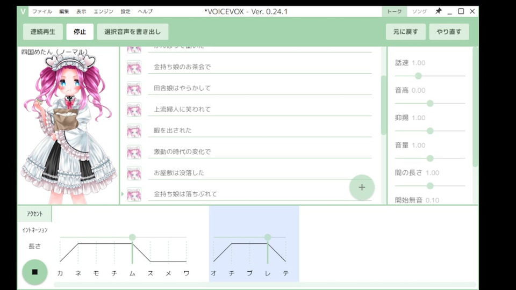Adjust the 音量 slider handle
516x290 pixels.
pyautogui.click(x=430, y=158)
